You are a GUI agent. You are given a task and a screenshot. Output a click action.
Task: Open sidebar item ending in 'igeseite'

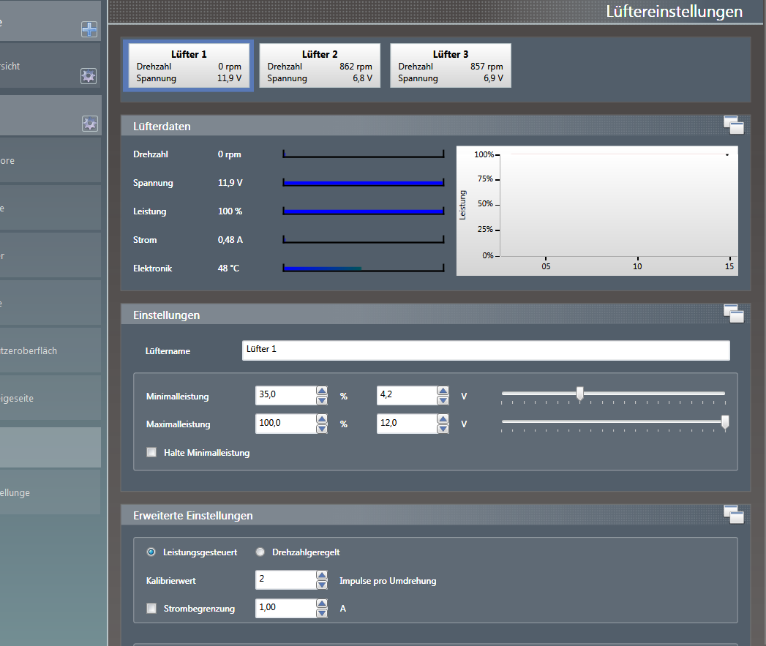[x=50, y=398]
